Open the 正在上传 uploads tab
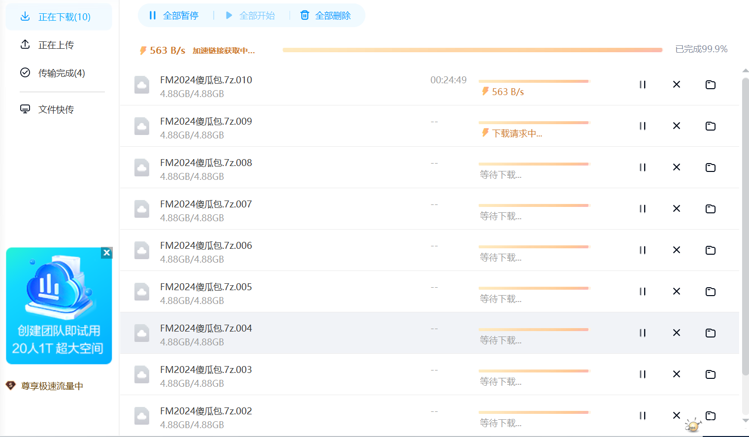749x437 pixels. coord(56,45)
